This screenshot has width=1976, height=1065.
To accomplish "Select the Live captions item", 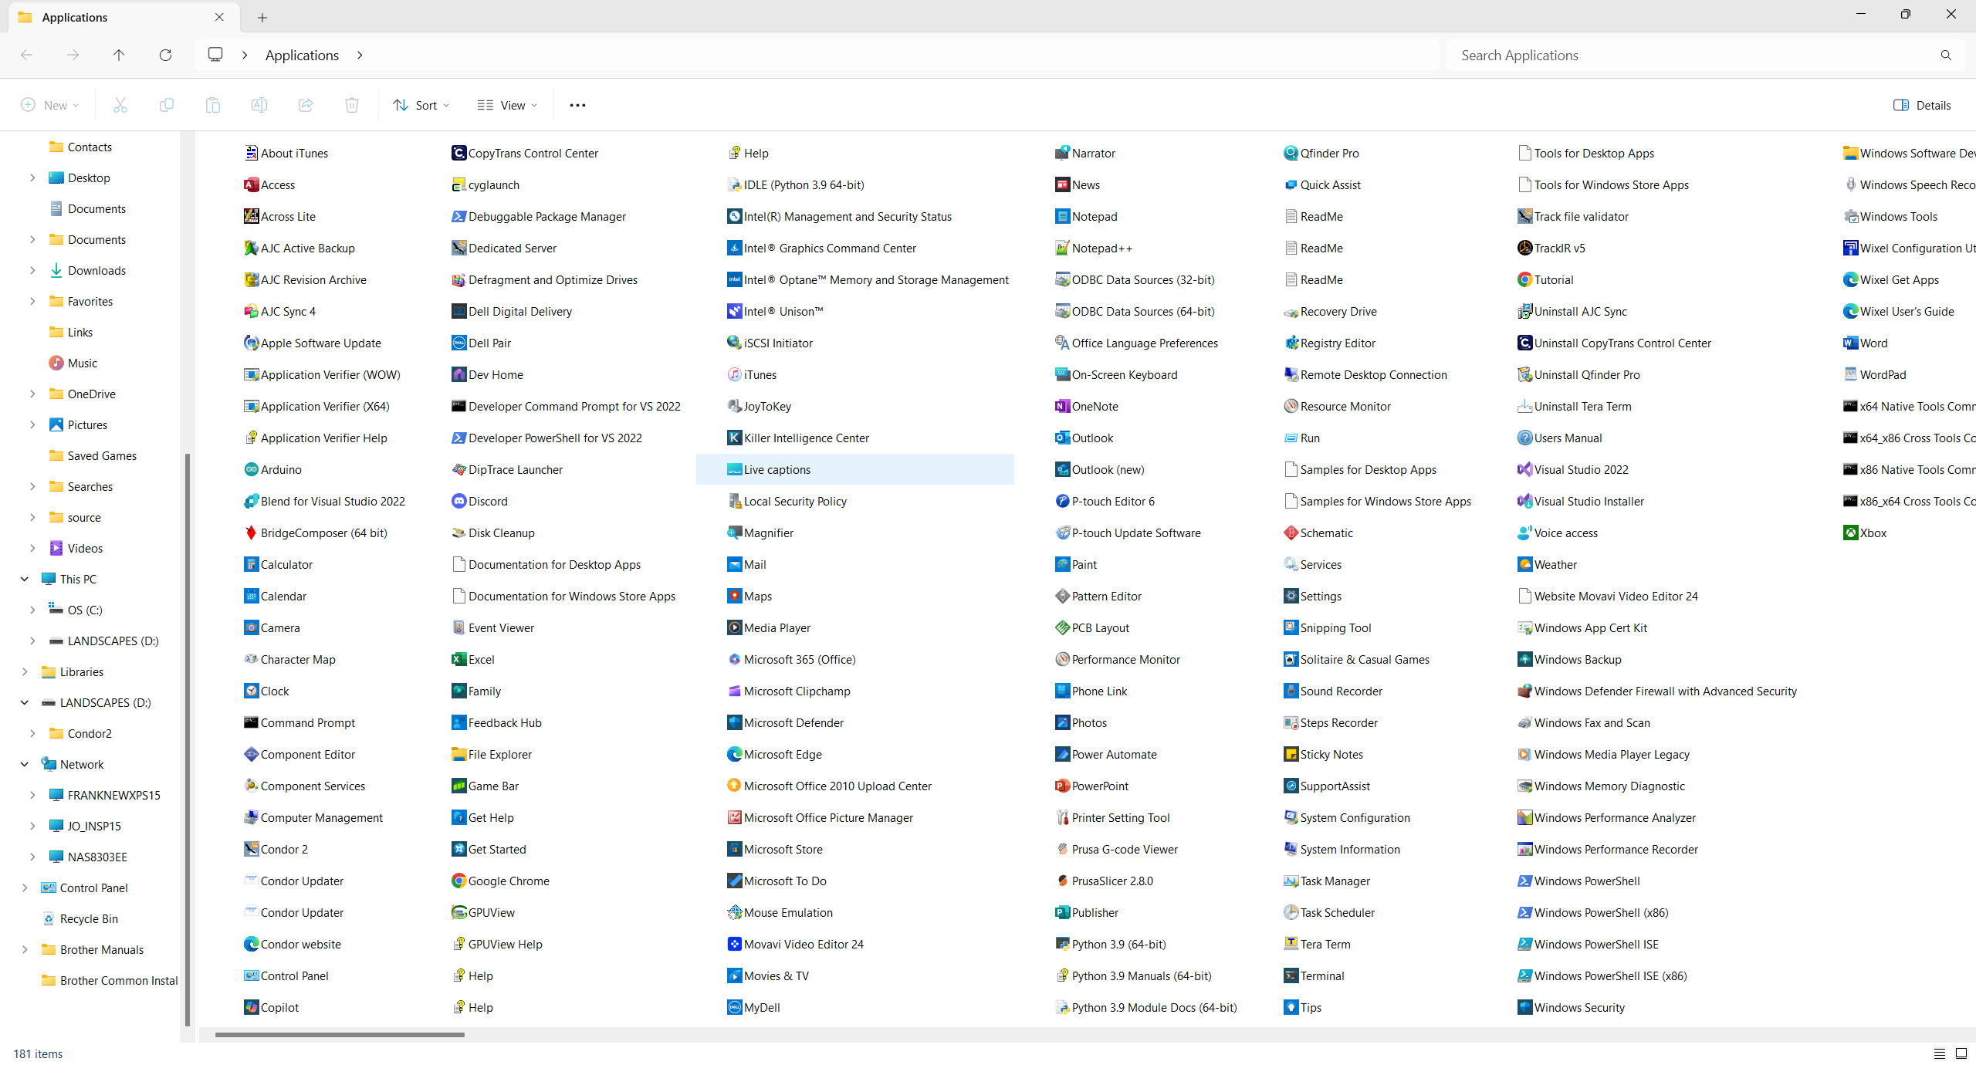I will [x=854, y=469].
